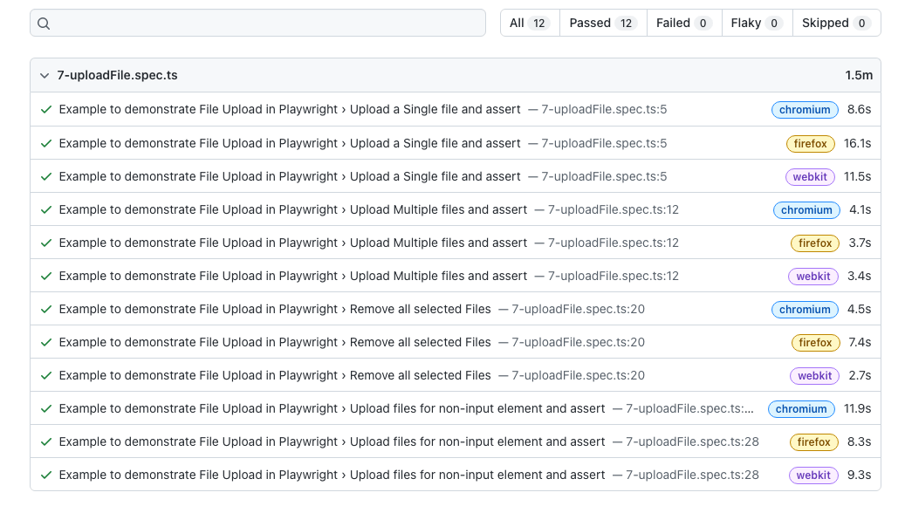Click checkmark on Remove all selected Files webkit row
Screen dimensions: 905x513
click(45, 375)
